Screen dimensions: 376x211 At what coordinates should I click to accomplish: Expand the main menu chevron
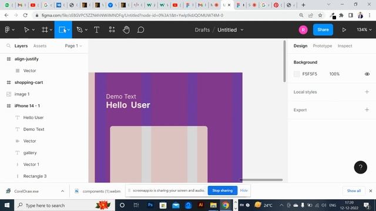tap(13, 30)
